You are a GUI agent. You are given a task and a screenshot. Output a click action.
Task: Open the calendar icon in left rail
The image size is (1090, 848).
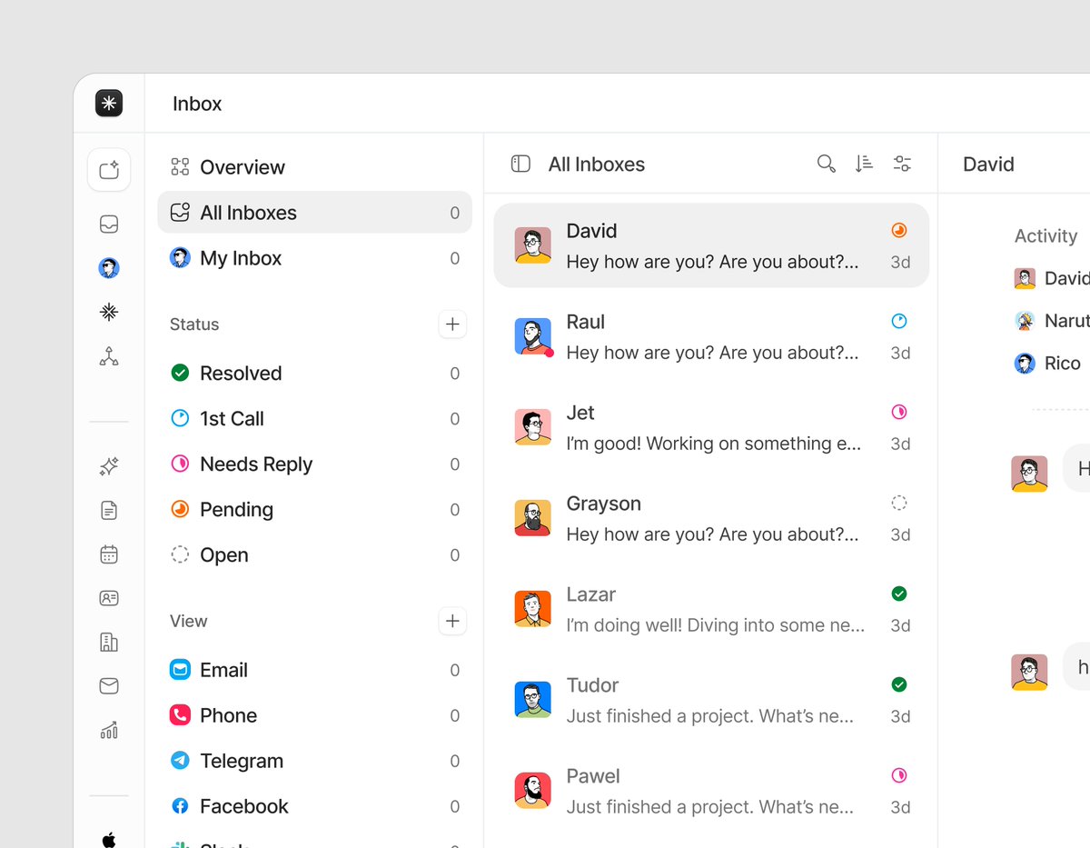point(109,554)
